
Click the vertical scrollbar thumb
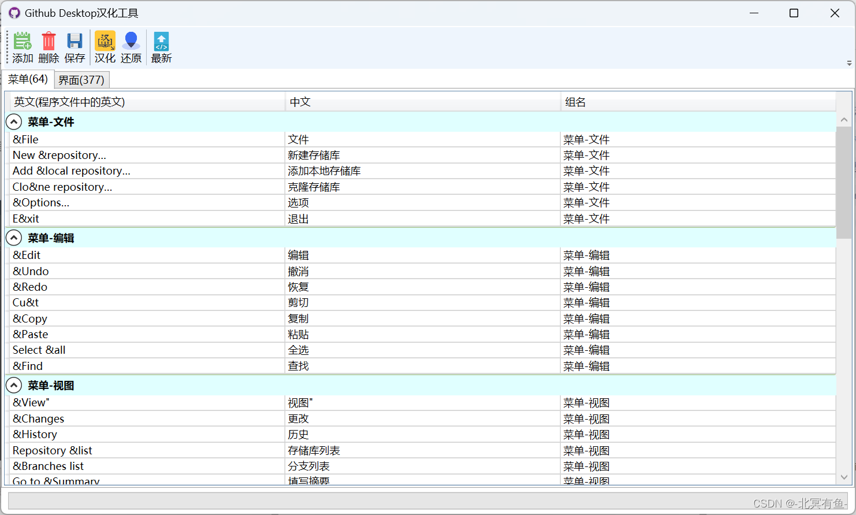tap(844, 183)
